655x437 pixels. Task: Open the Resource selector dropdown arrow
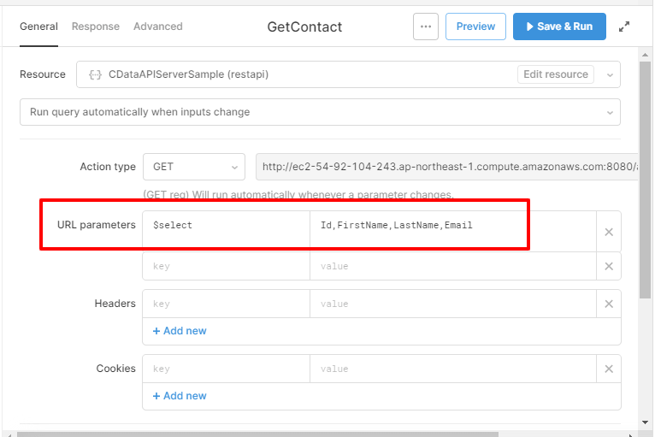click(611, 74)
